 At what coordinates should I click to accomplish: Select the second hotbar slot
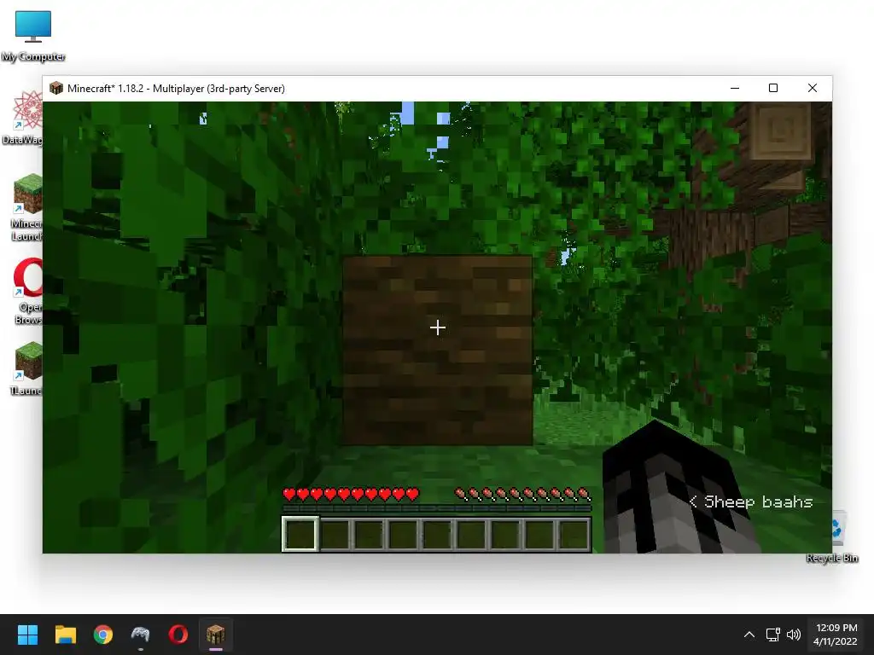tap(335, 534)
